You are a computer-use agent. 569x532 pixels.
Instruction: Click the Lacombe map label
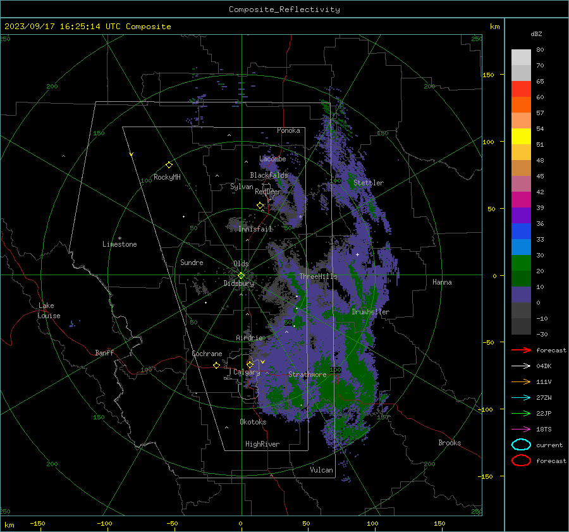tap(272, 159)
